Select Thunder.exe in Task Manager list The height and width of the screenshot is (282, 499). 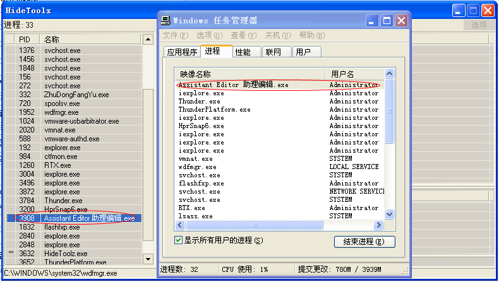click(x=279, y=102)
